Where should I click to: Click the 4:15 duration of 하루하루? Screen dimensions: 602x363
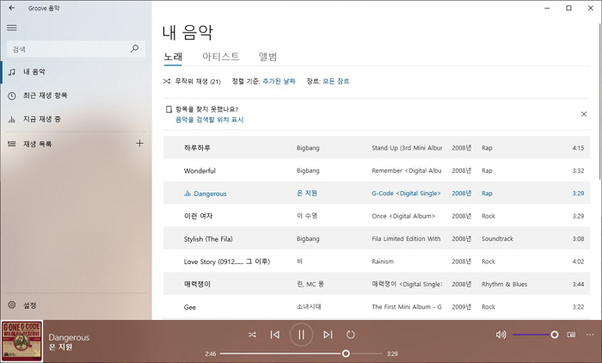(578, 148)
